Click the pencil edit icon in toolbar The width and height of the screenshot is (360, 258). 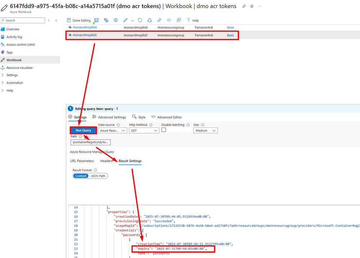pyautogui.click(x=125, y=20)
